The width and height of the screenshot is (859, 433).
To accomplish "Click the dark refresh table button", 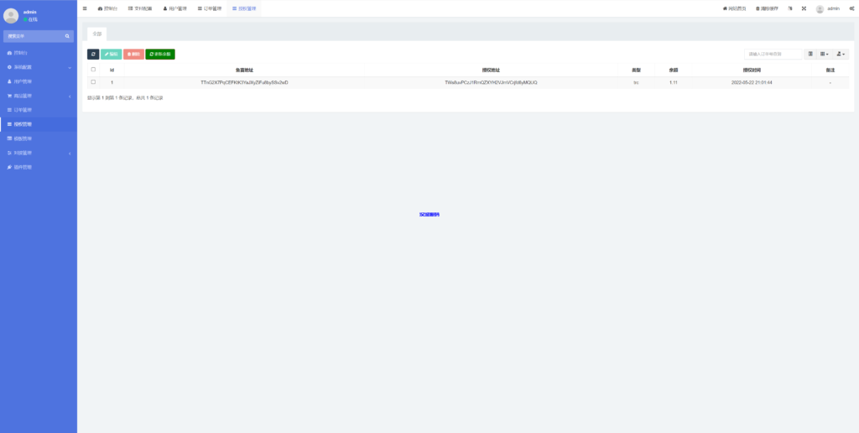I will [x=93, y=54].
